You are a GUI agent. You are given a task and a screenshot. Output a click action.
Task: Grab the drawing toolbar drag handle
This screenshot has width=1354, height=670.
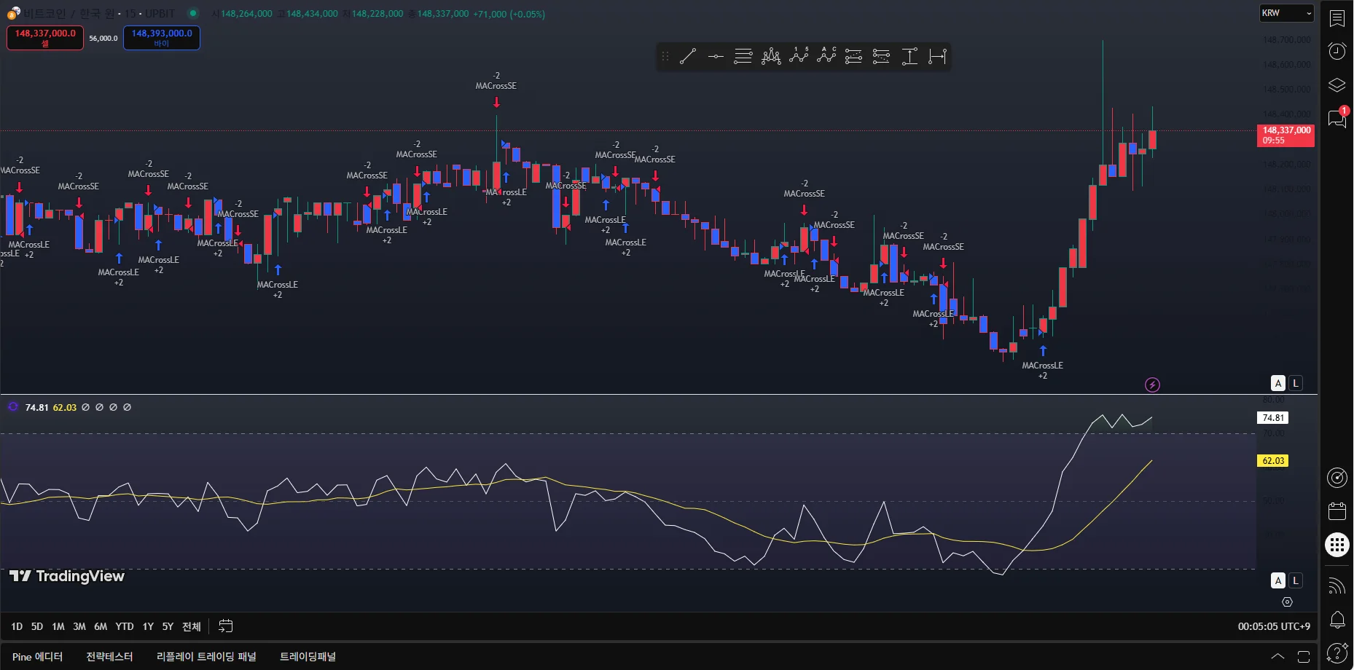pos(665,56)
